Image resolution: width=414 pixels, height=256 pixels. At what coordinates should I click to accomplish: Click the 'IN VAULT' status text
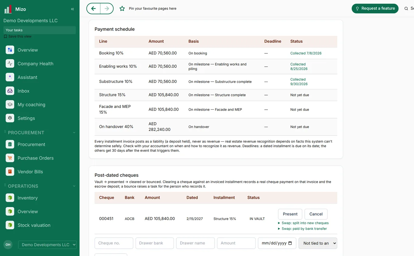(257, 219)
